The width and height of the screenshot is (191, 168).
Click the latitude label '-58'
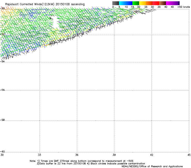click(2, 120)
